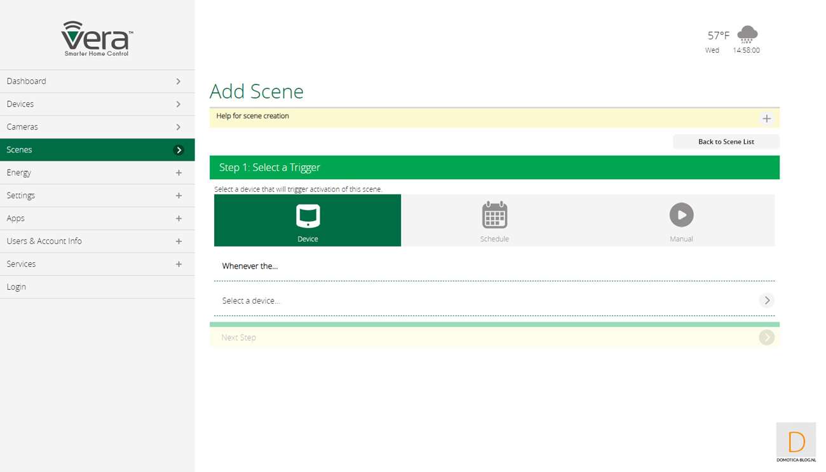Expand the Services menu section
This screenshot has width=826, height=472.
point(179,264)
